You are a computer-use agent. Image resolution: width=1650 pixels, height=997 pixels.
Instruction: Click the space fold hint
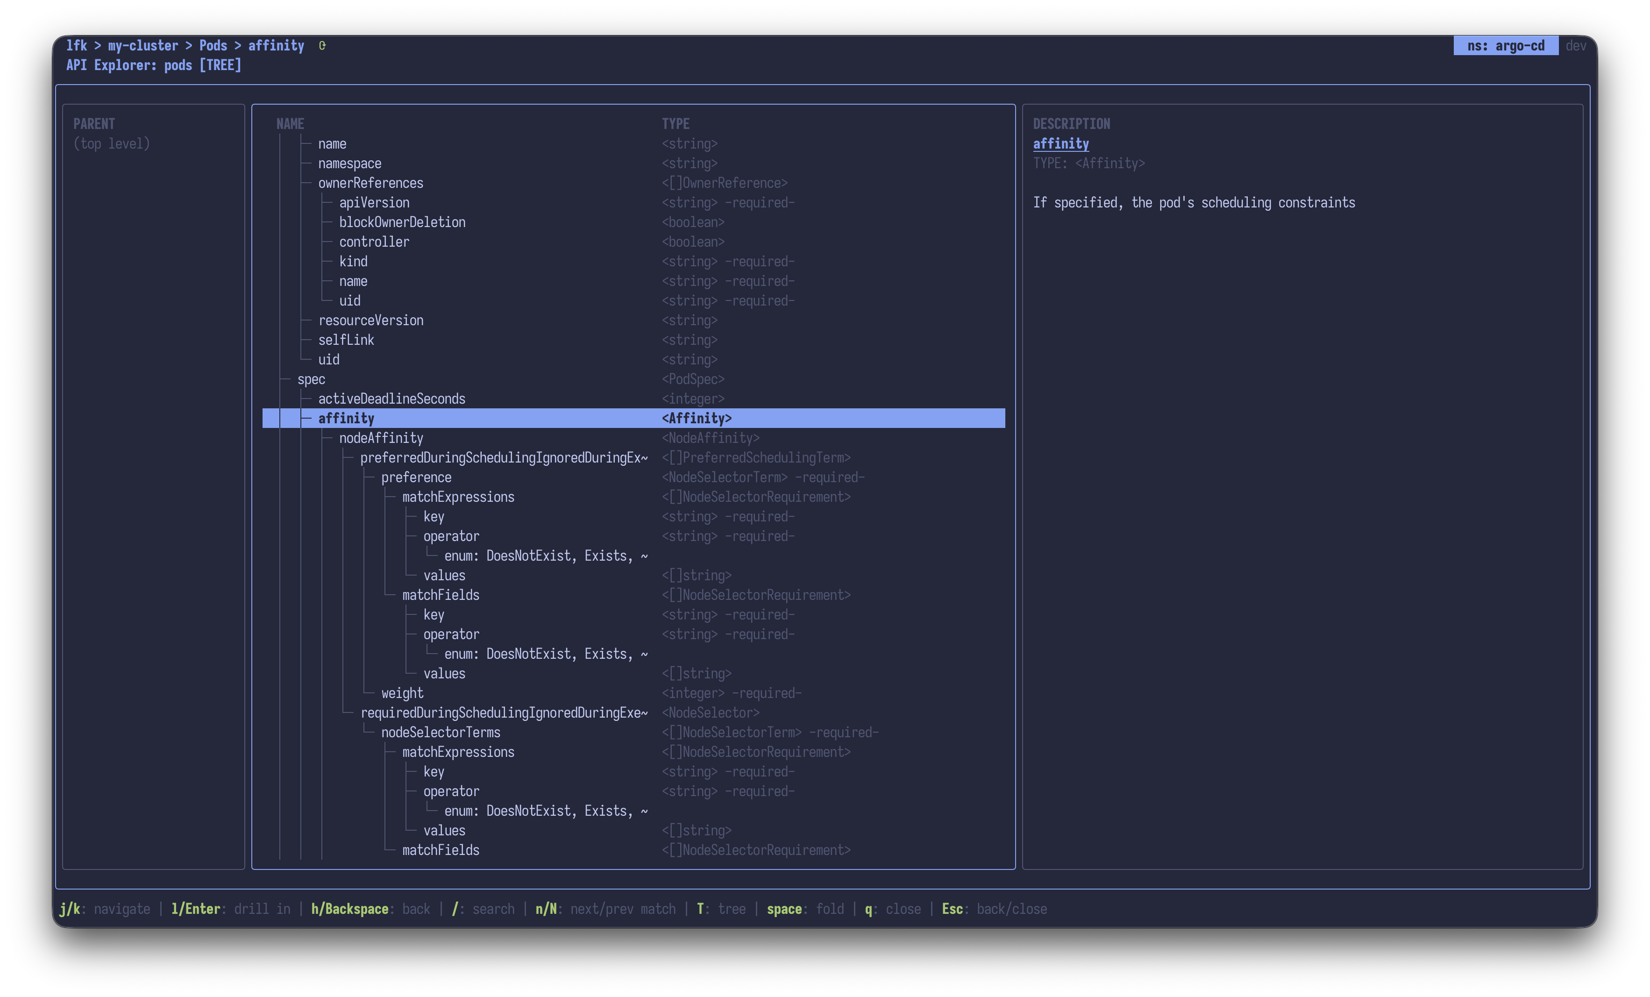[x=805, y=909]
